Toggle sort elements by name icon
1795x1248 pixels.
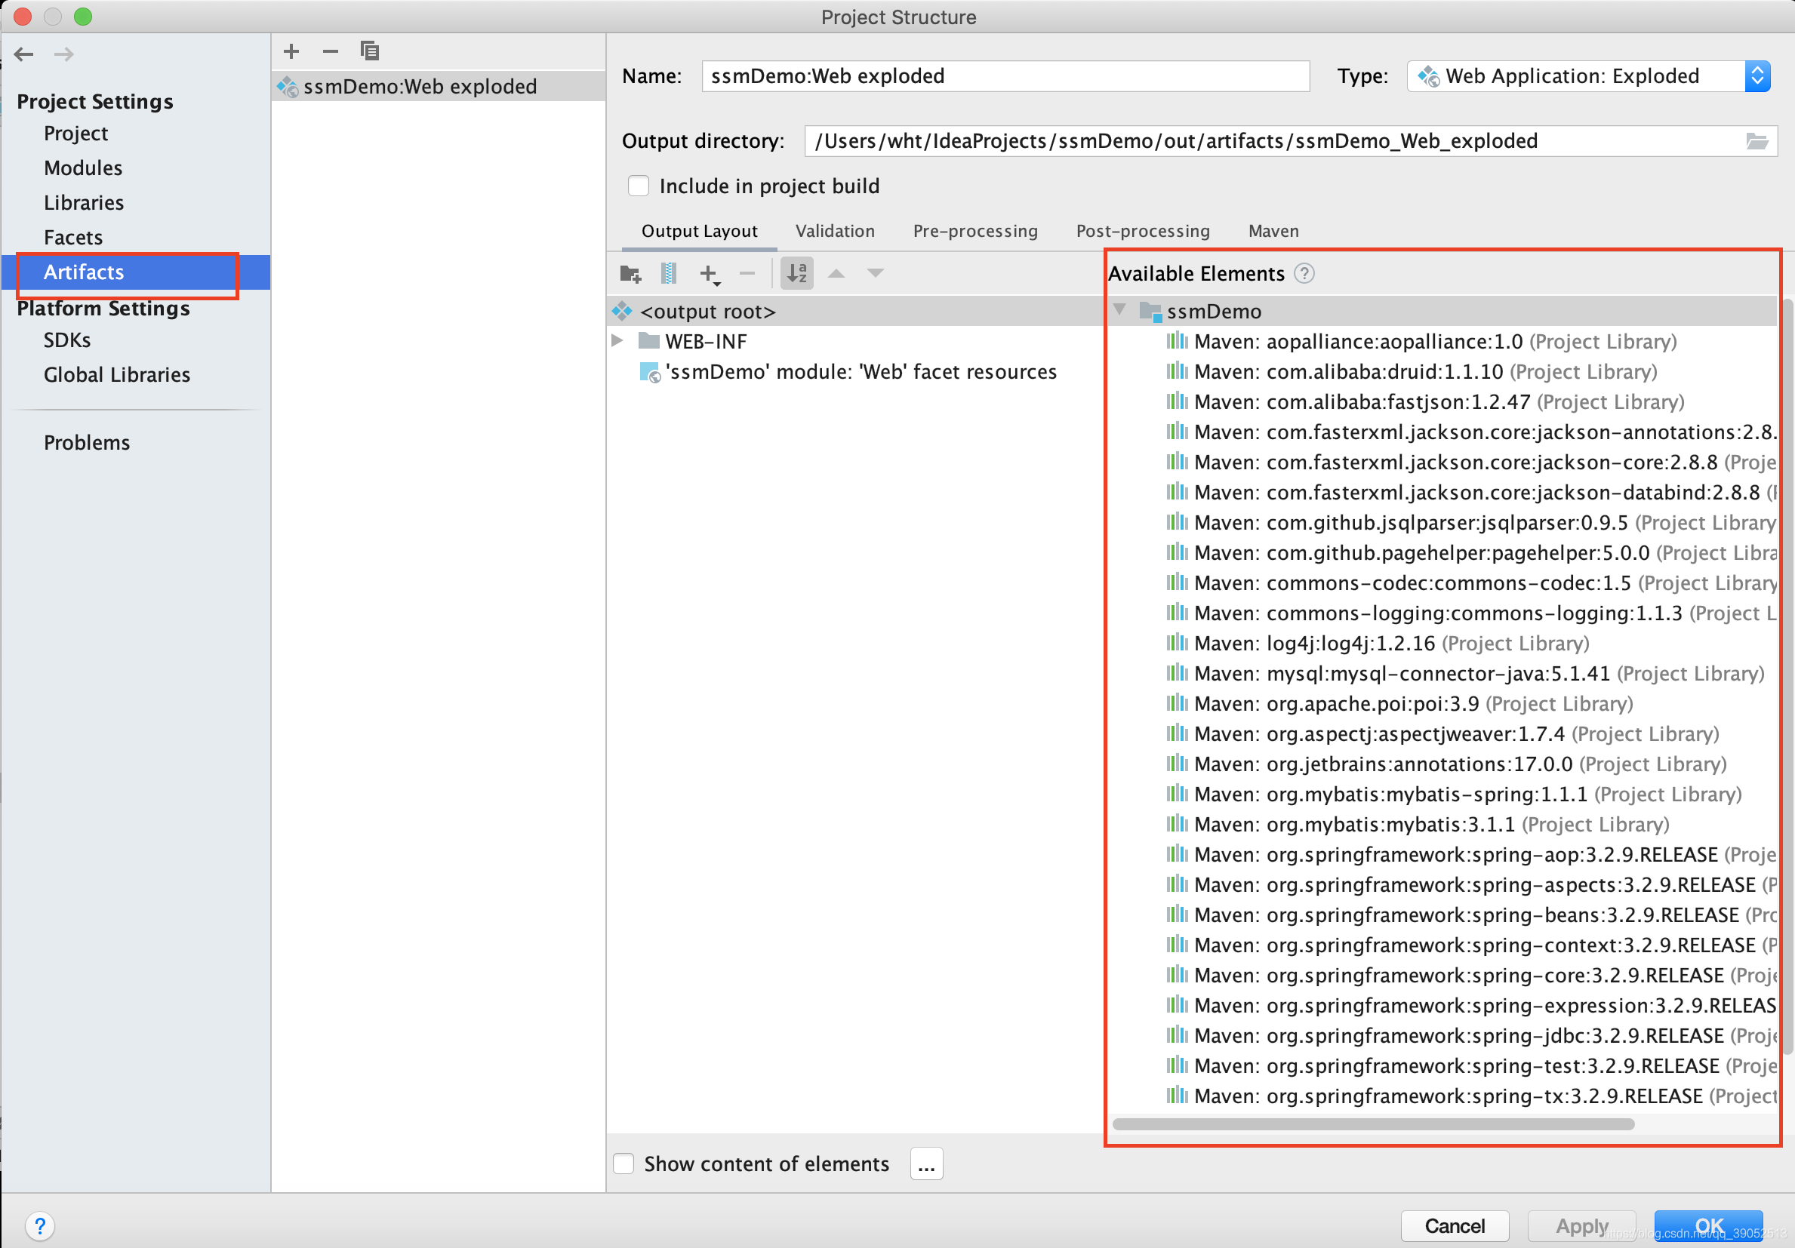coord(796,273)
